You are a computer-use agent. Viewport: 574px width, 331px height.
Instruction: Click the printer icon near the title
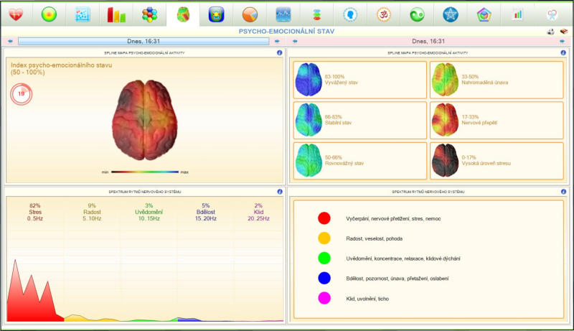[551, 32]
